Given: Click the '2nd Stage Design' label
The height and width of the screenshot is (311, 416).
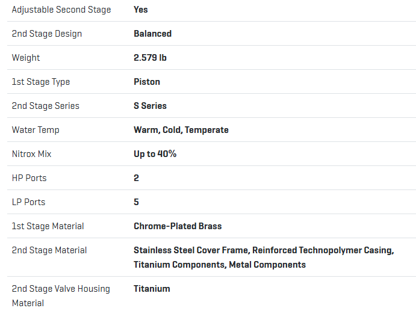Looking at the screenshot, I should 47,34.
